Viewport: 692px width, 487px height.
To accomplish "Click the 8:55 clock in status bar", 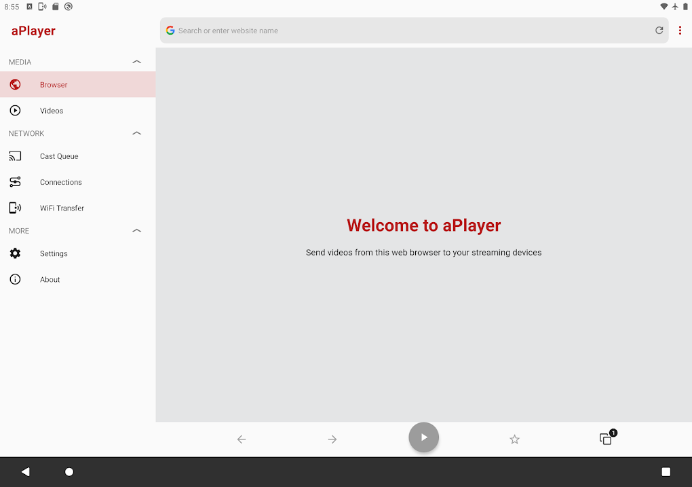I will click(x=12, y=7).
